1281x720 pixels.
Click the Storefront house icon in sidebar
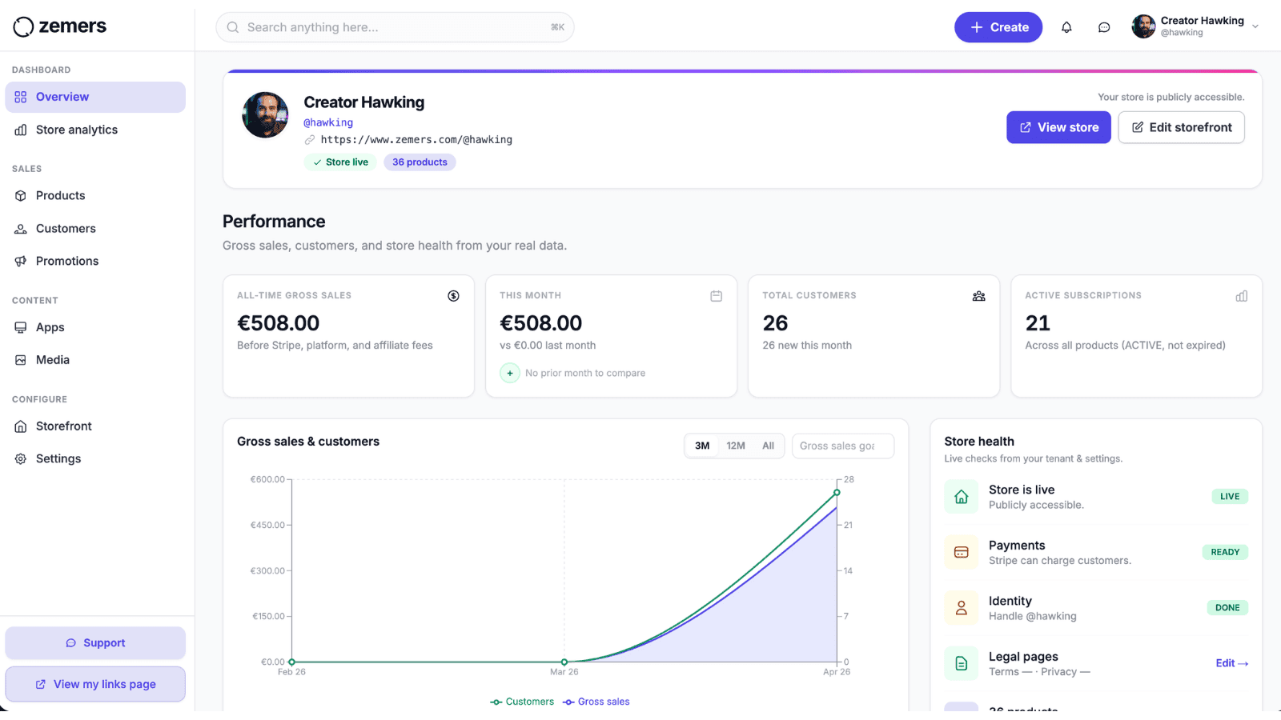[x=21, y=426]
